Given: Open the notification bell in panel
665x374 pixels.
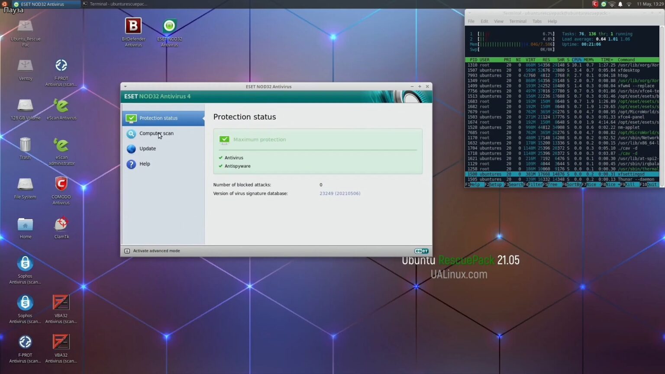Looking at the screenshot, I should pyautogui.click(x=620, y=4).
